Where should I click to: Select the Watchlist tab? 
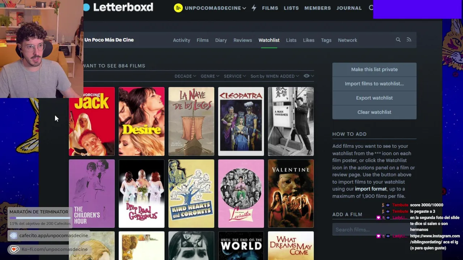pos(269,40)
